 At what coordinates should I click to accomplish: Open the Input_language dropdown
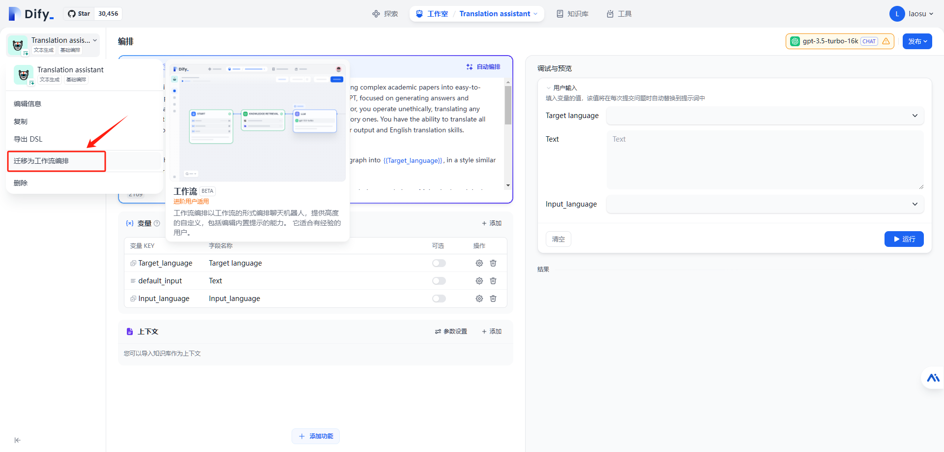point(765,204)
